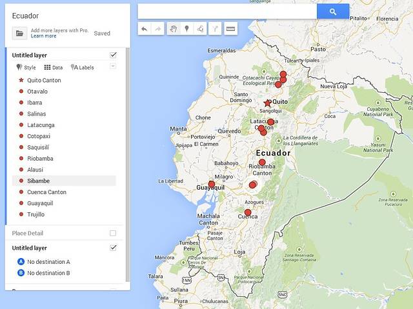Click the map search input field

tap(227, 12)
